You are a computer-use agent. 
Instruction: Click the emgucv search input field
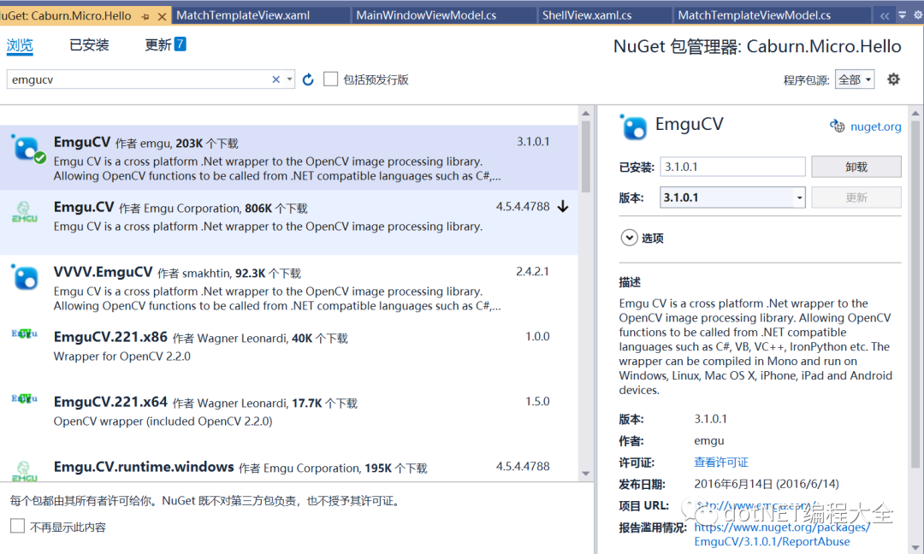pos(140,80)
